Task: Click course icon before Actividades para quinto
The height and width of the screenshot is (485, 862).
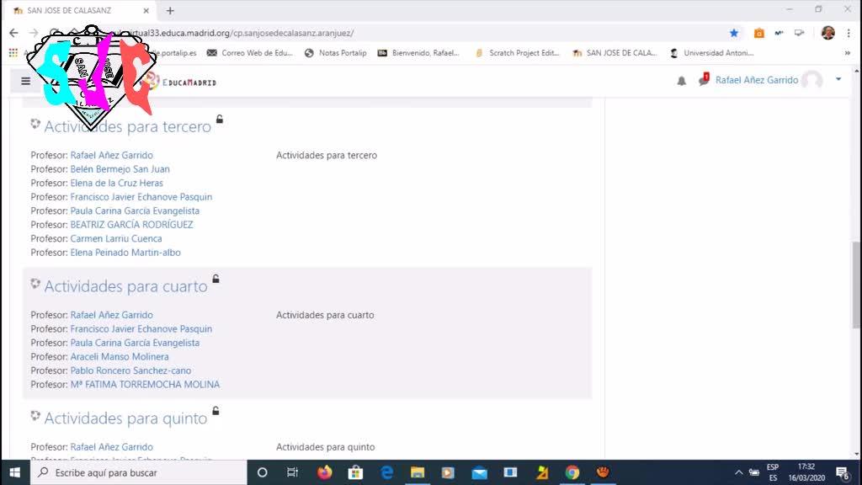Action: (x=35, y=416)
